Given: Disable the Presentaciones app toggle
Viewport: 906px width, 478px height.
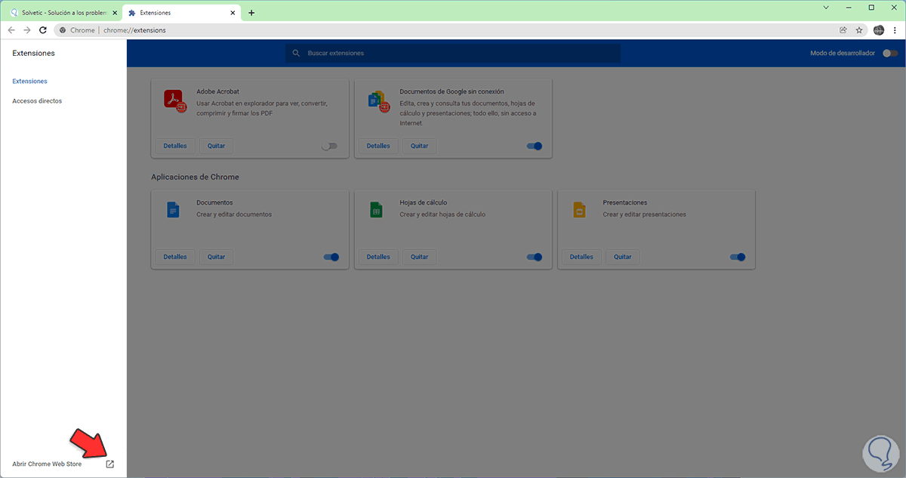Looking at the screenshot, I should [x=738, y=257].
